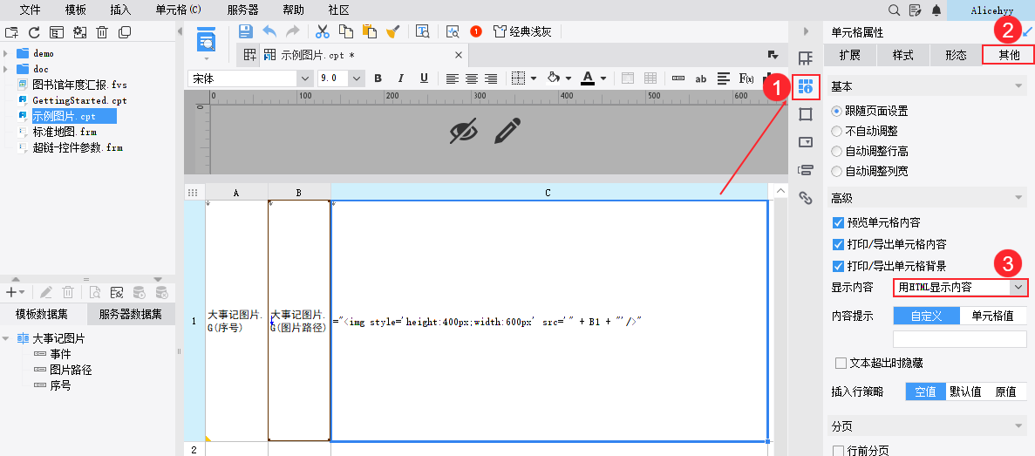
Task: Open the 显示内容 dropdown
Action: pos(960,287)
